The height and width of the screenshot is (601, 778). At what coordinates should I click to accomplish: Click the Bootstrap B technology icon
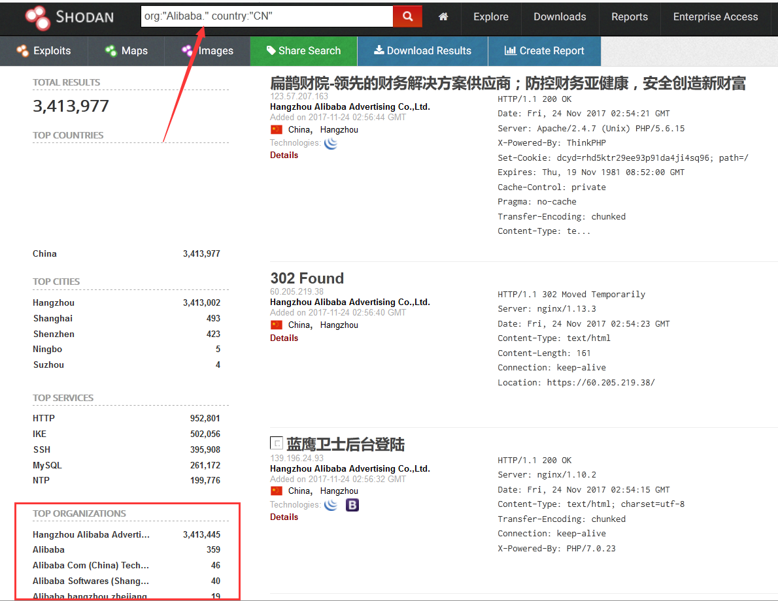[352, 505]
